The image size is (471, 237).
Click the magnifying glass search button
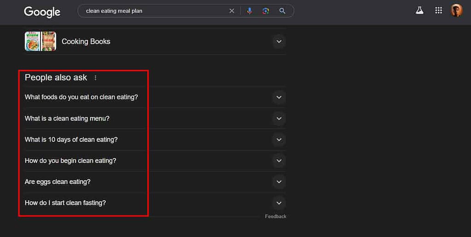coord(282,11)
